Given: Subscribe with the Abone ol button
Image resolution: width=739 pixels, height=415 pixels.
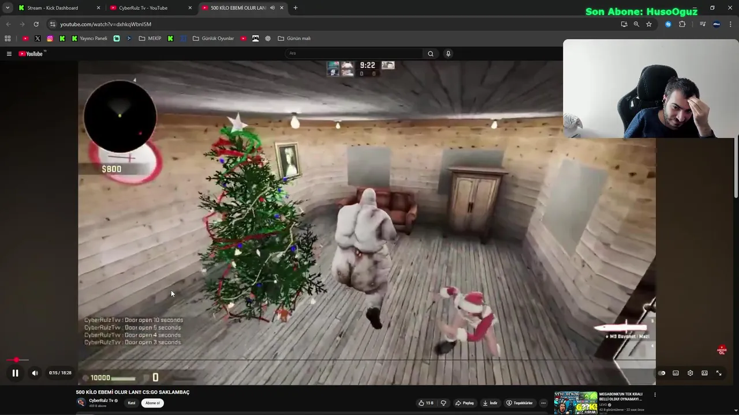Looking at the screenshot, I should (152, 403).
